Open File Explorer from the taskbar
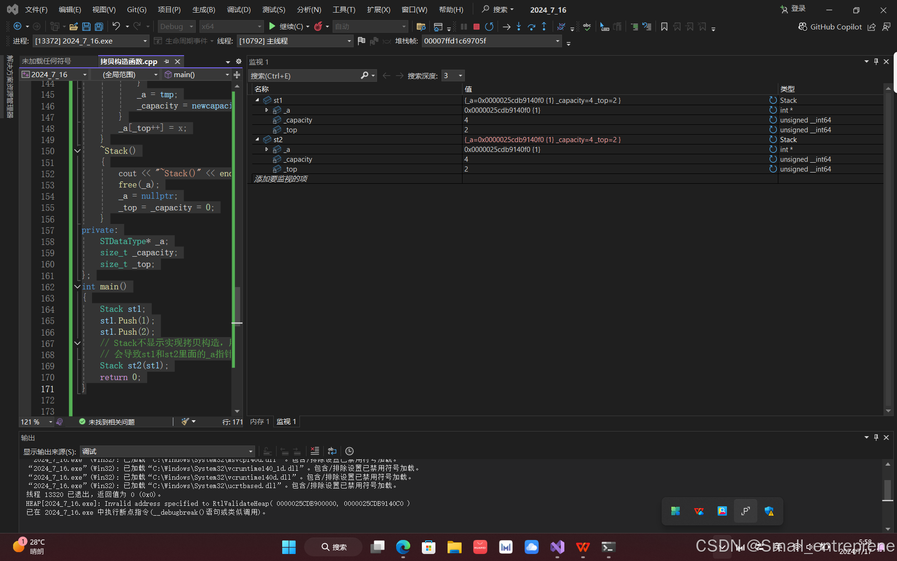 point(454,547)
